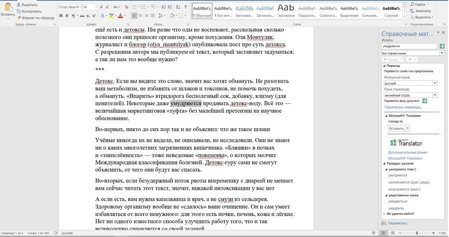Open dropdown arrow next to Вставить
The width and height of the screenshot is (449, 237).
point(408,128)
